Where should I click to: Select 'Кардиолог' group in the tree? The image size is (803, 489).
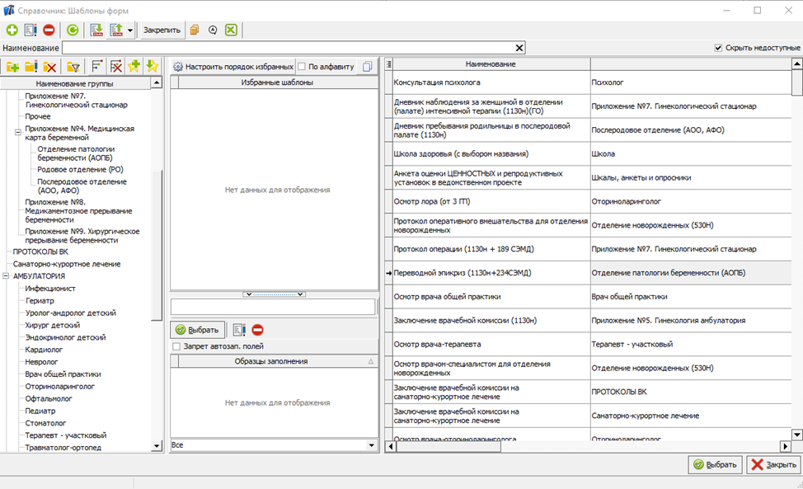click(x=45, y=350)
